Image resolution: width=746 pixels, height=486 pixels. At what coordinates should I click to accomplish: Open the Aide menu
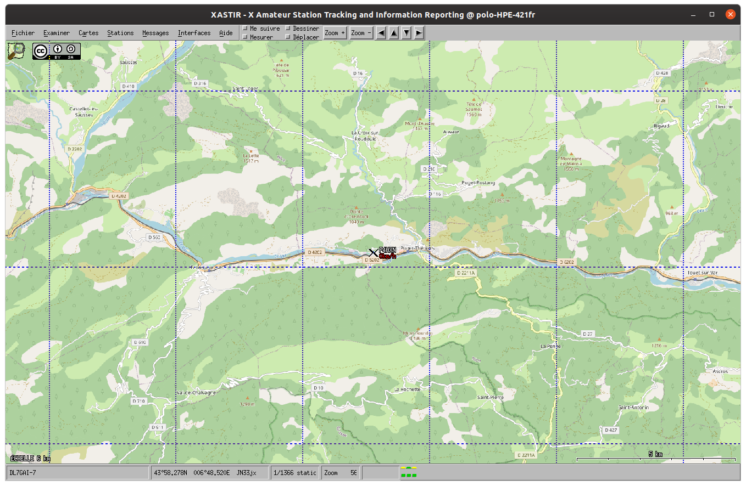pos(226,33)
